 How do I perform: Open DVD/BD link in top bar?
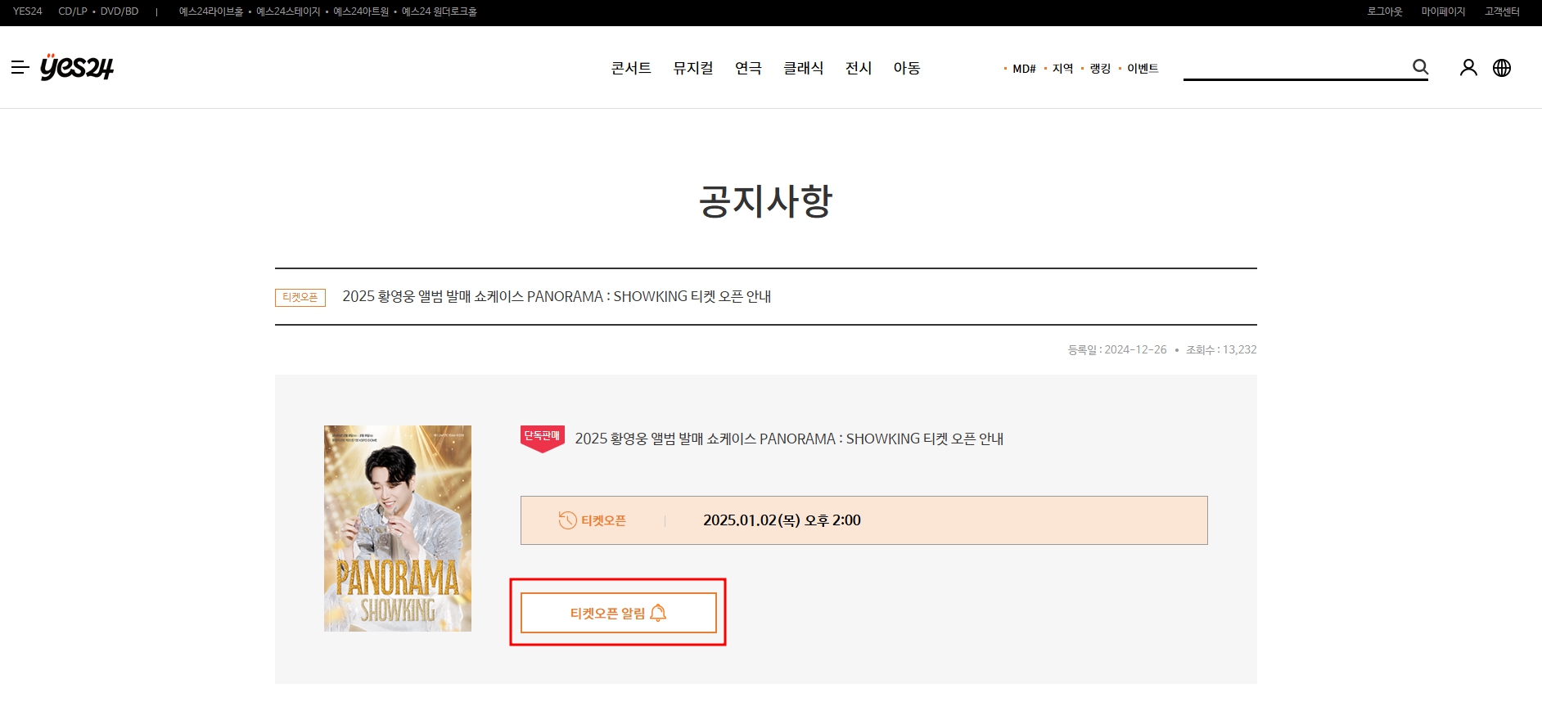click(119, 11)
